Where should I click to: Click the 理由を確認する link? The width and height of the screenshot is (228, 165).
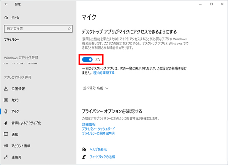point(104,72)
